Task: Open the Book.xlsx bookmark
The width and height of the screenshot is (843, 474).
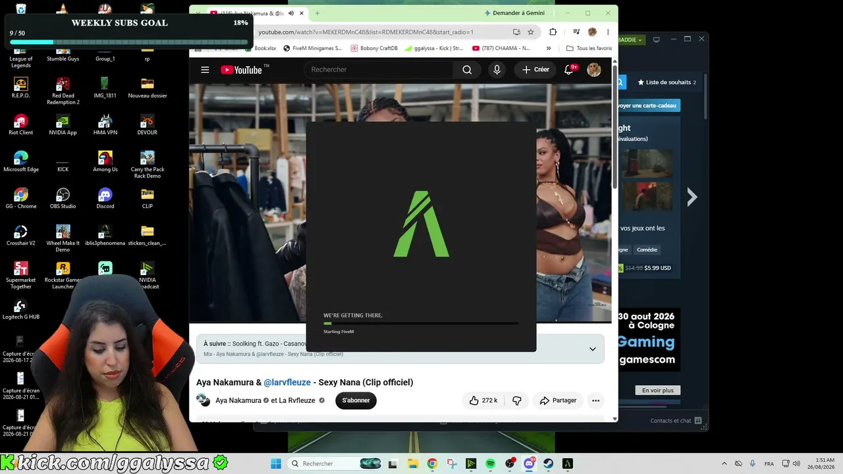Action: (x=261, y=48)
